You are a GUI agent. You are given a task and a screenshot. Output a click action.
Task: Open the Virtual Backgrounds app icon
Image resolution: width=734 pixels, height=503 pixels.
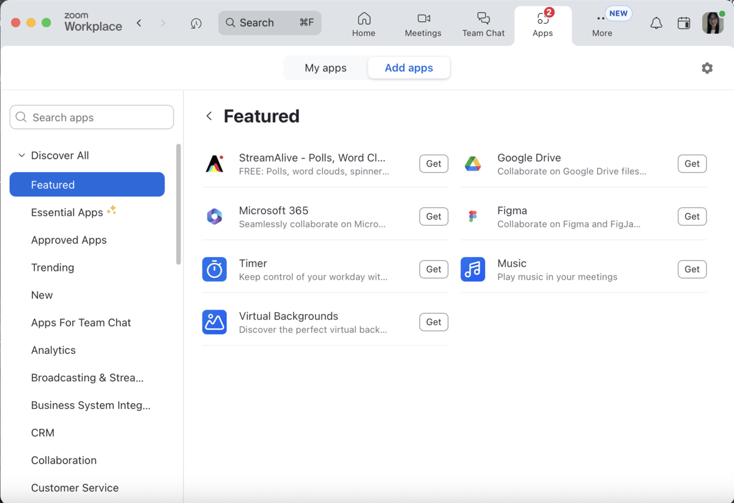pyautogui.click(x=215, y=322)
